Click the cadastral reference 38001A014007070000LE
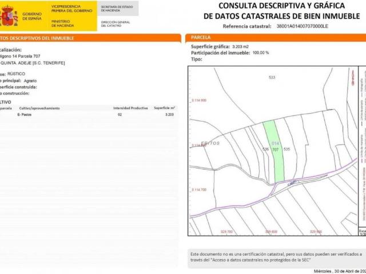Screen dimensions: 366x274 303,26
